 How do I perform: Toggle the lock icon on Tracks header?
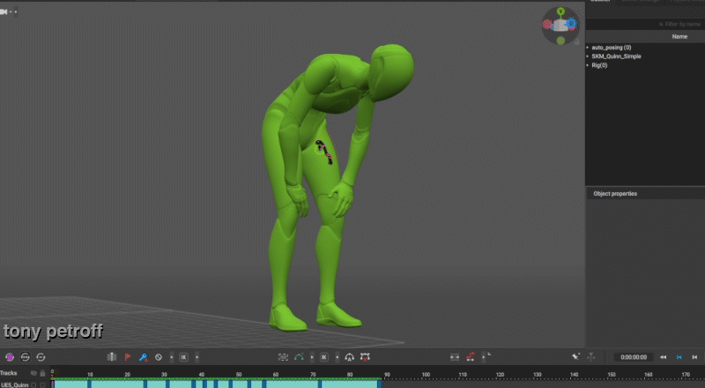click(x=42, y=373)
